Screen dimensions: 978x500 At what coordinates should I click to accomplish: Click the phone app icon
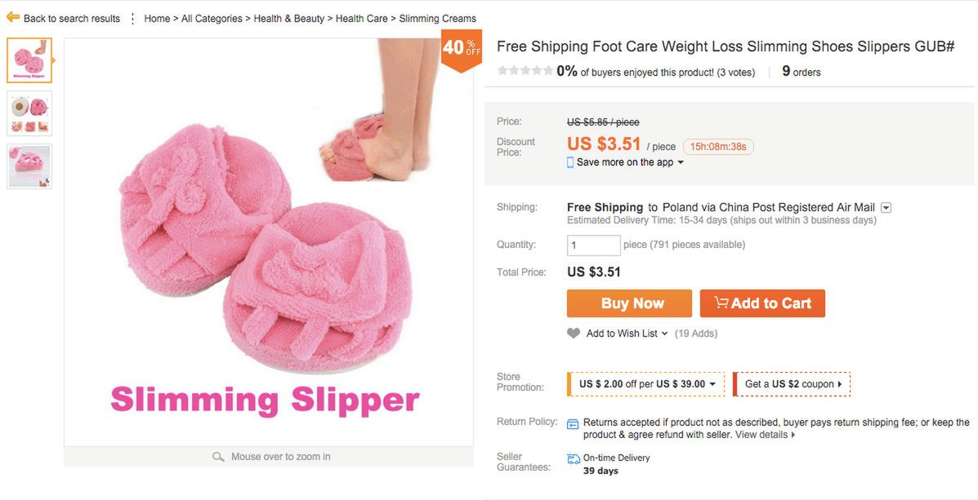point(570,162)
